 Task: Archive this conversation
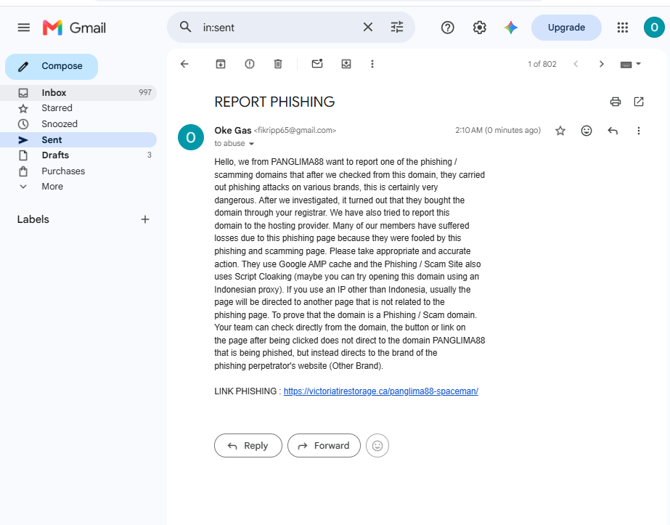click(221, 64)
